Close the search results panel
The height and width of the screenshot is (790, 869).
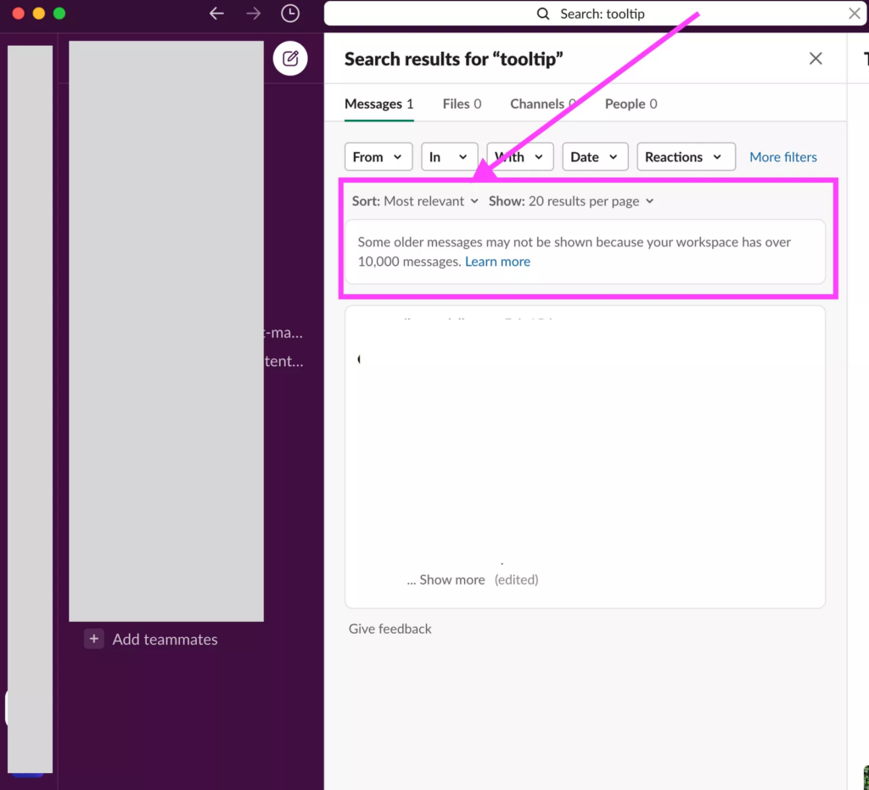[x=816, y=59]
